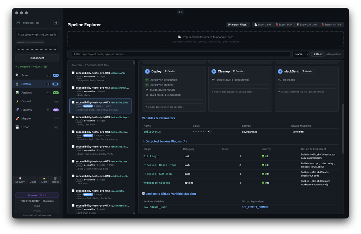The height and width of the screenshot is (234, 361).
Task: Check the Jenkinsfile.rel... pipeline box
Action: (73, 146)
